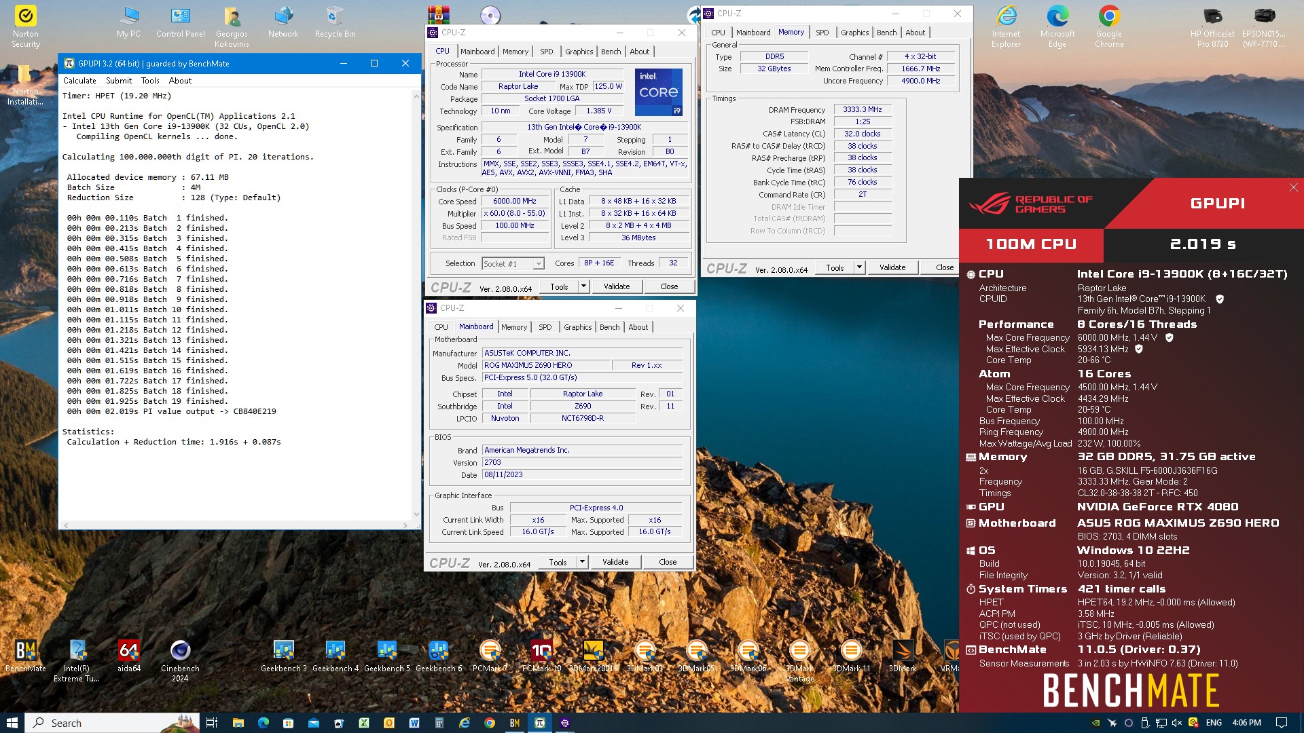Click Validate in Memory CPU-Z window
1304x733 pixels.
pos(892,267)
